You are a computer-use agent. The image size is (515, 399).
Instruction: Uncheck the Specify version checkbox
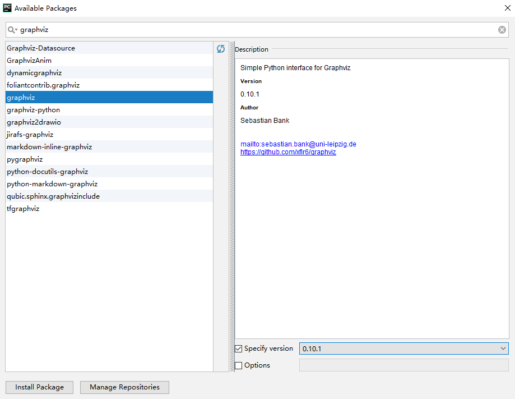pyautogui.click(x=239, y=348)
